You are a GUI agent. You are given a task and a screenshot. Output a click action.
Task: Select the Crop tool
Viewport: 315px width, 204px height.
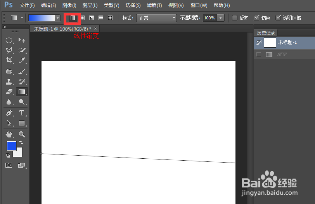point(9,60)
